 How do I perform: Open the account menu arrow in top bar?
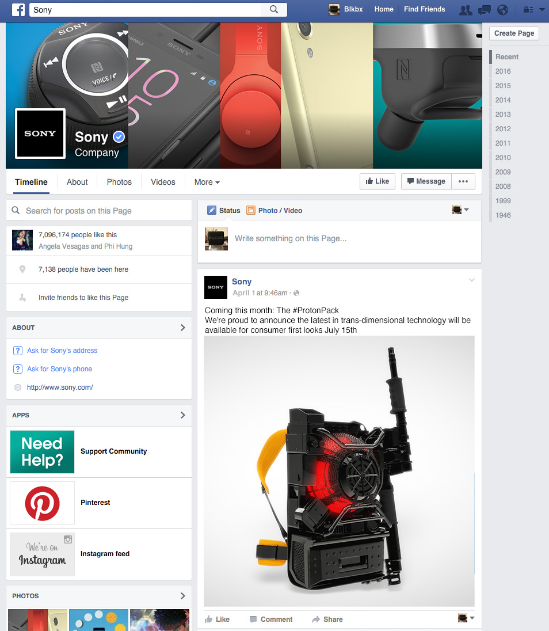point(542,10)
